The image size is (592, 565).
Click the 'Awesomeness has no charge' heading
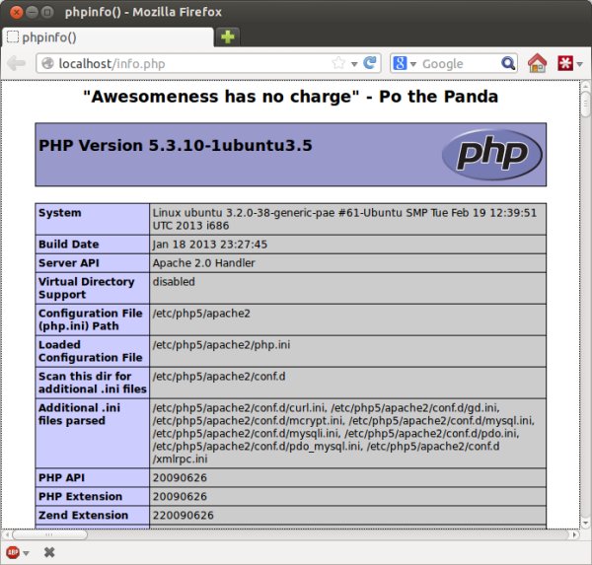pyautogui.click(x=291, y=97)
